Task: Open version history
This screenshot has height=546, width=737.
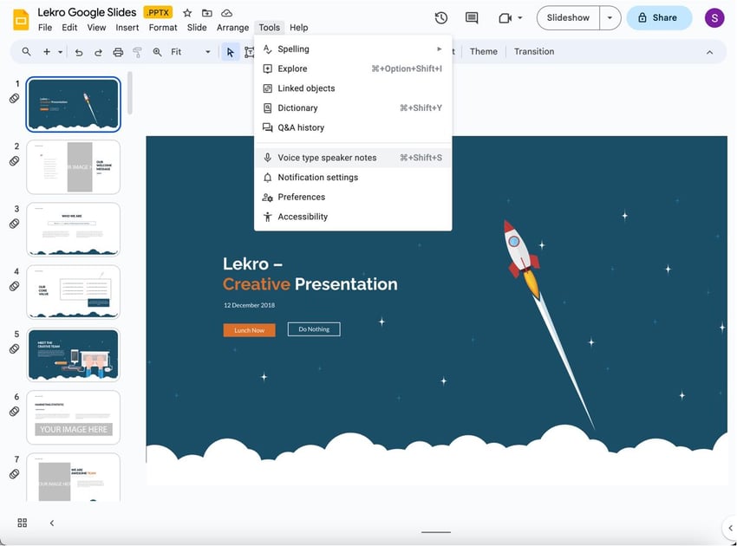Action: pyautogui.click(x=440, y=17)
